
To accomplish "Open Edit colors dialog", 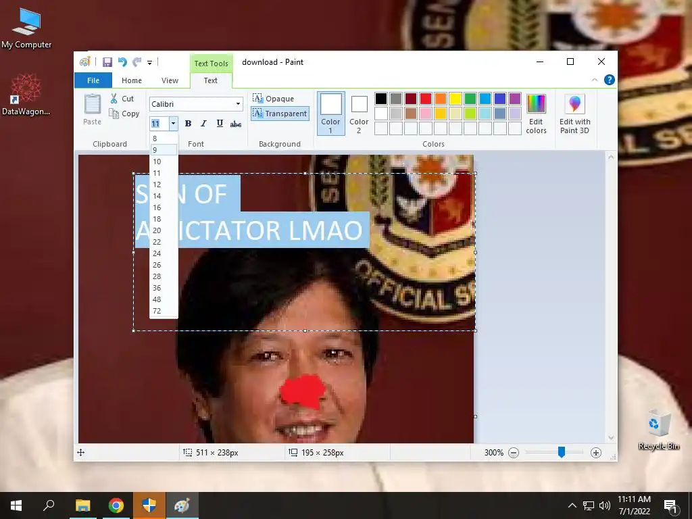I will (x=536, y=114).
